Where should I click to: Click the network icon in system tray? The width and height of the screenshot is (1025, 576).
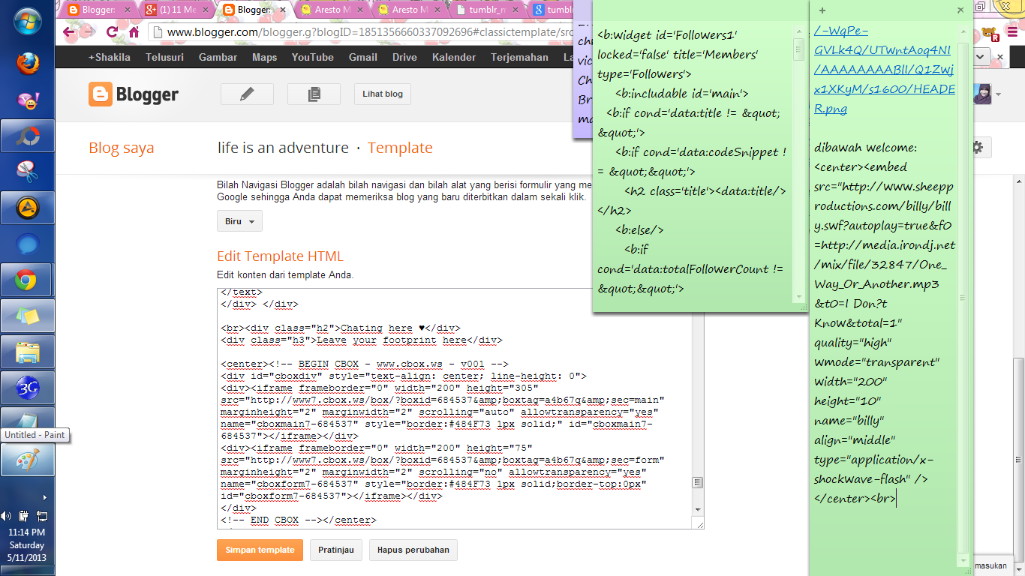(x=41, y=516)
